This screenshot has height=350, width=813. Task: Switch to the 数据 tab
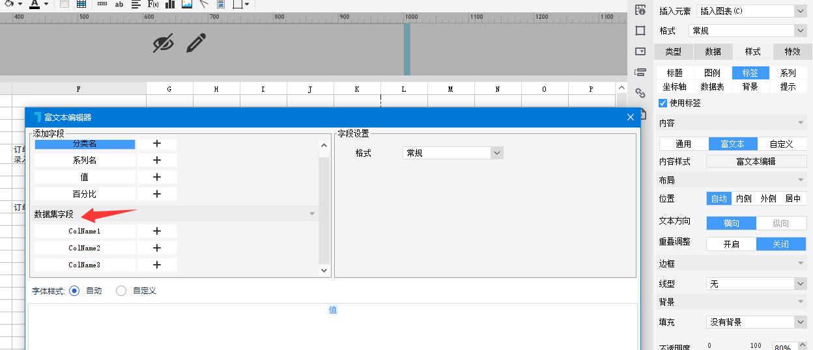pyautogui.click(x=713, y=51)
